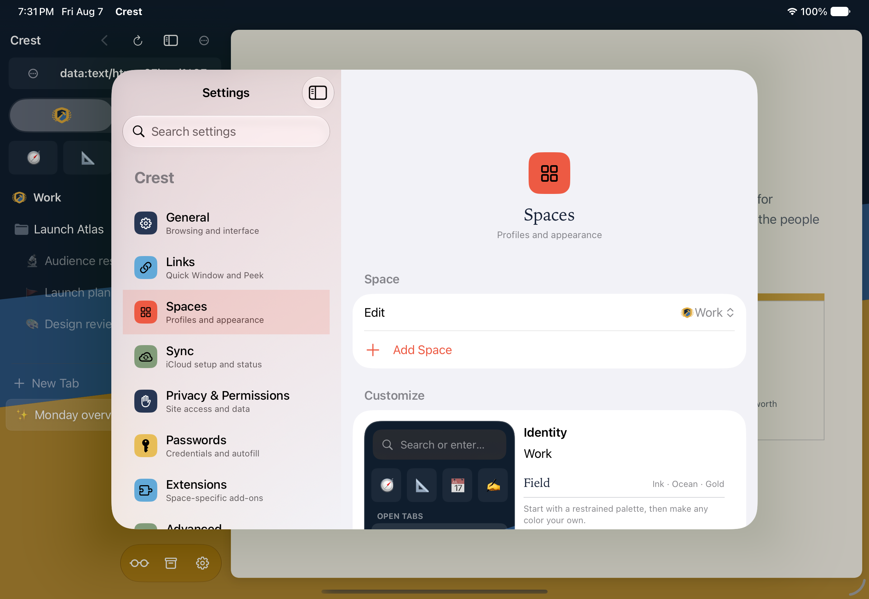Viewport: 869px width, 599px height.
Task: Expand the Launch Atlas folder
Action: pyautogui.click(x=59, y=229)
